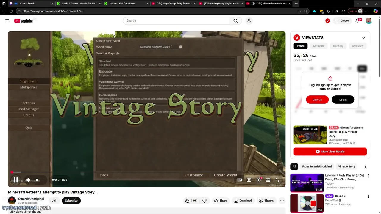
Task: Show more filter chips with the right arrow
Action: pos(365,167)
